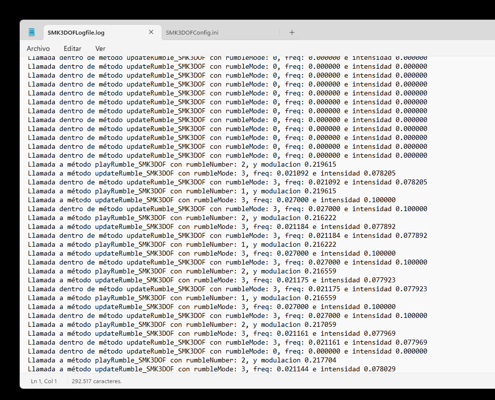
Task: Click 'Llamada dentro' line with intensidad 0.077923
Action: click(227, 289)
